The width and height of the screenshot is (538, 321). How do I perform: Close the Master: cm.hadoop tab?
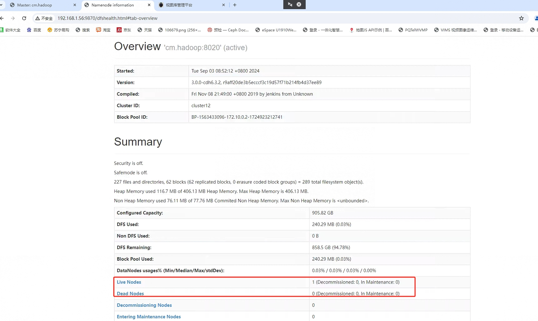(75, 5)
